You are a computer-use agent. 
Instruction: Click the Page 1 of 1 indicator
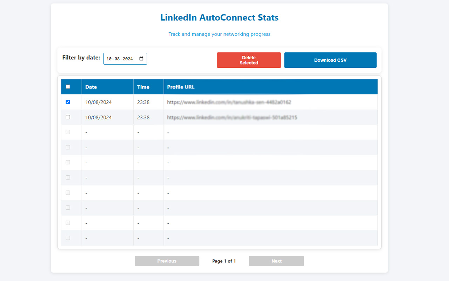(x=224, y=261)
